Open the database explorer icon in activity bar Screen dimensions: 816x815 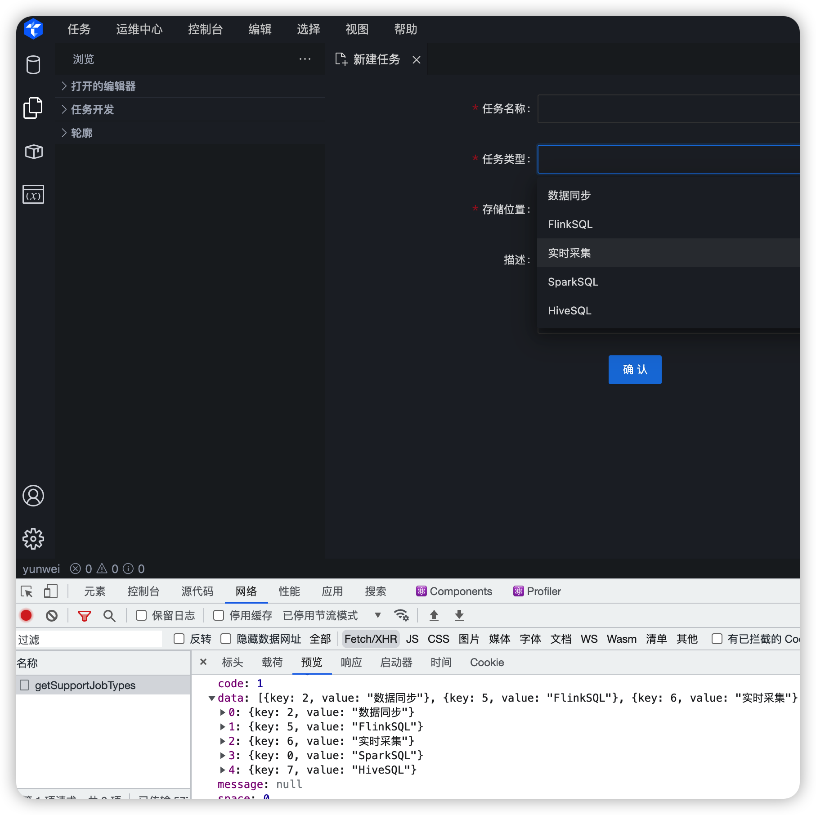coord(33,64)
